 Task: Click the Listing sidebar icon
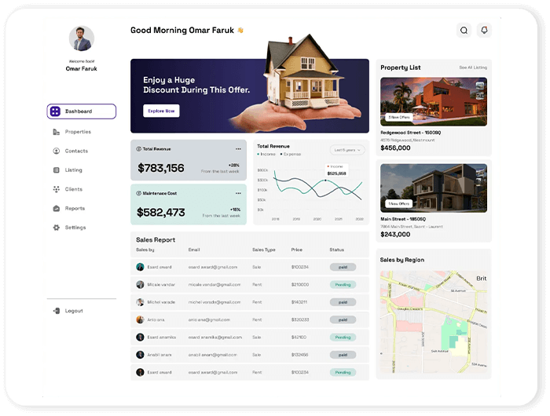(56, 170)
